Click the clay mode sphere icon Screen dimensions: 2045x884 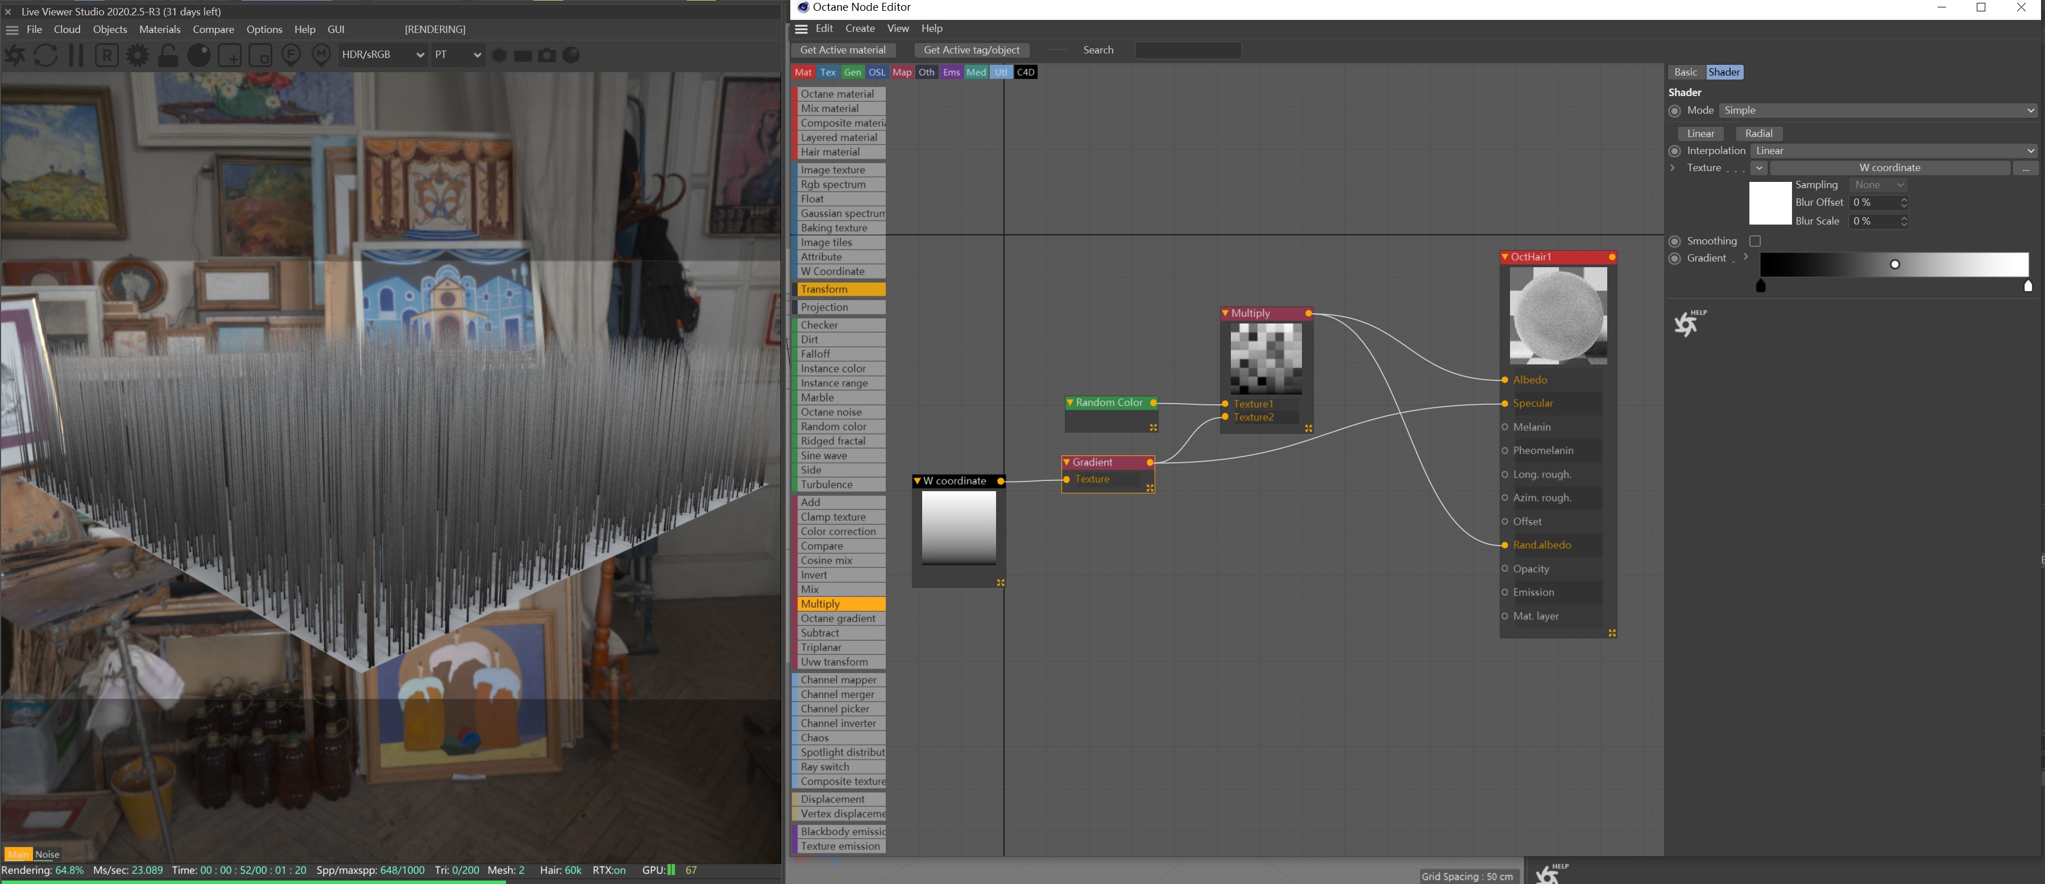pos(198,56)
